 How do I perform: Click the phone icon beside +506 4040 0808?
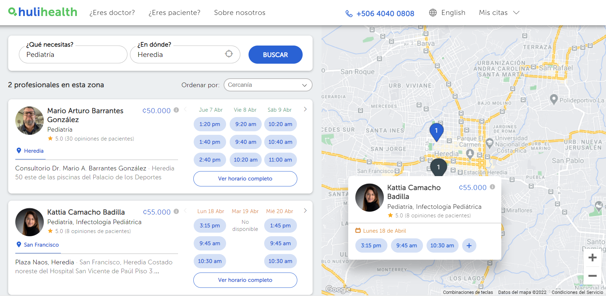pos(349,14)
